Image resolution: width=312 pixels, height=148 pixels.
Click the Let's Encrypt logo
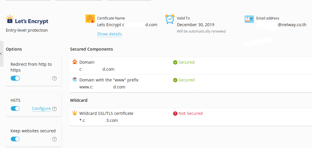click(27, 20)
